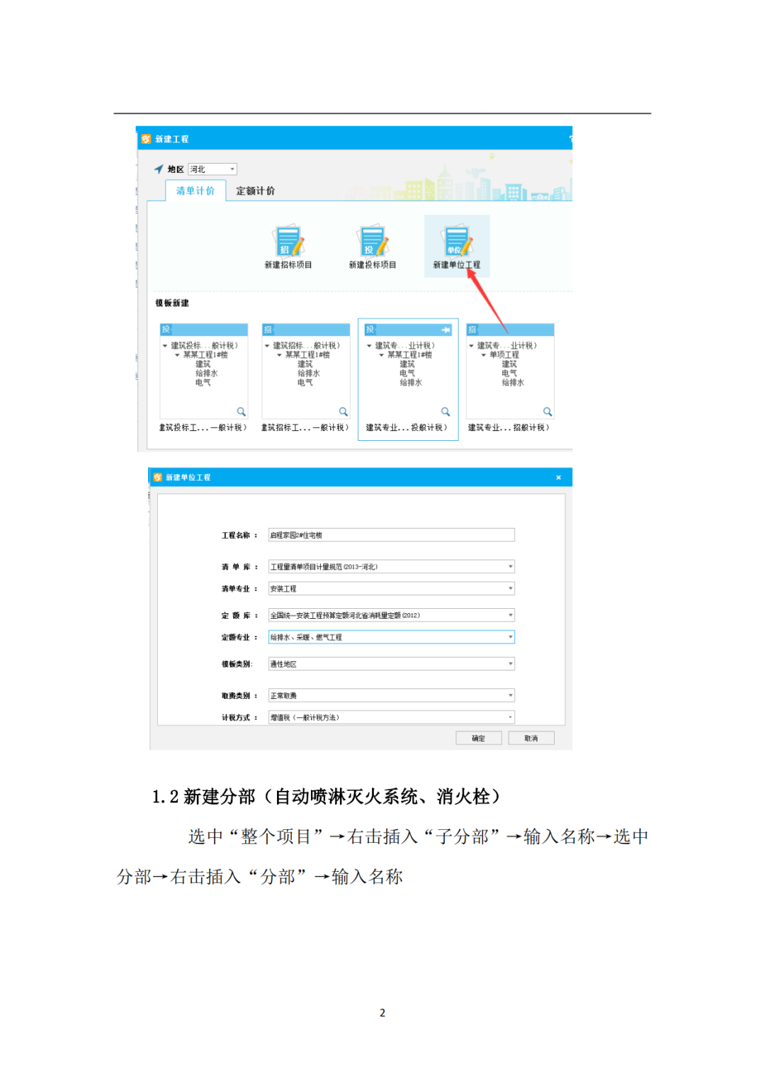Viewport: 765px width, 1083px height.
Task: Collapse the 单项工程 tree node
Action: pos(482,354)
